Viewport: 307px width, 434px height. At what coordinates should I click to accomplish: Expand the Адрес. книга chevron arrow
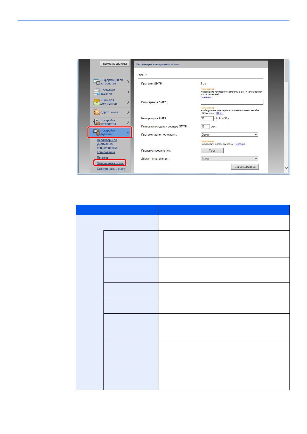(128, 112)
